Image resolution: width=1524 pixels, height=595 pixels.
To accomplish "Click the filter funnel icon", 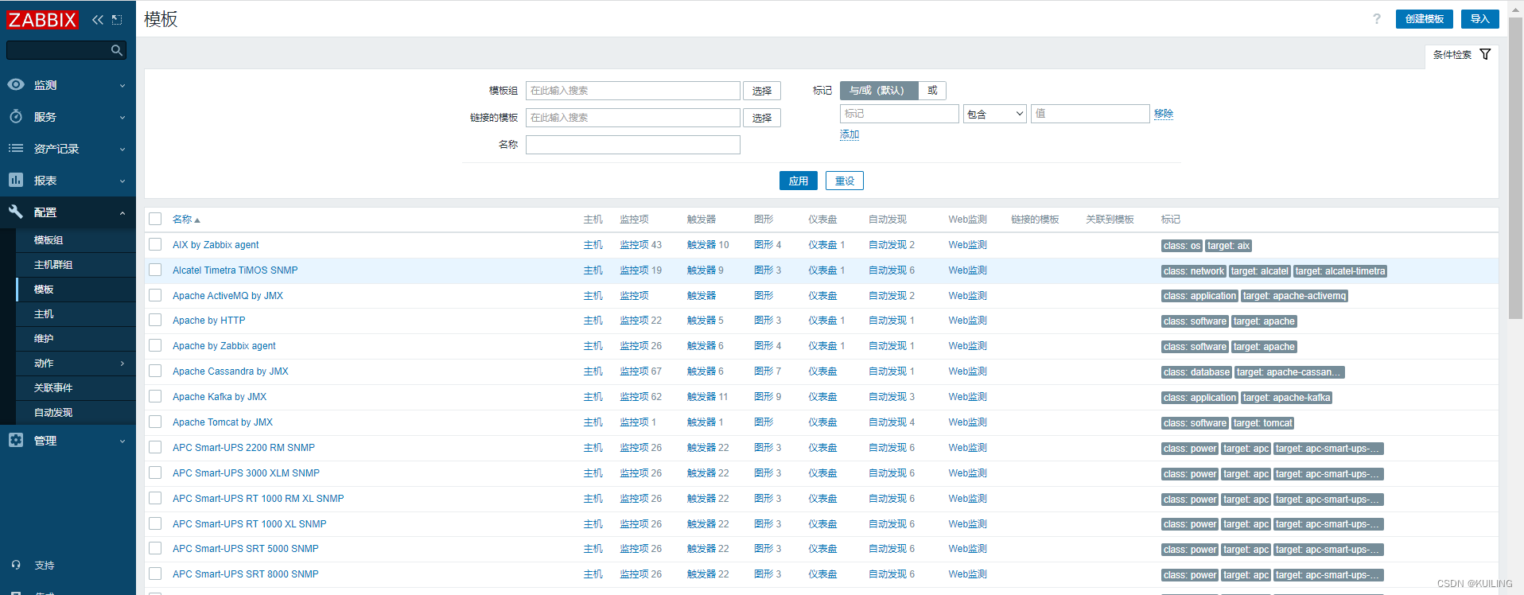I will (x=1485, y=54).
